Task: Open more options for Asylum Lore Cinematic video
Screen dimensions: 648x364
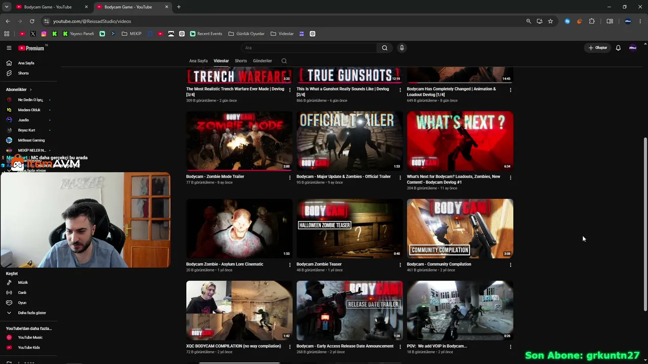Action: pyautogui.click(x=290, y=265)
